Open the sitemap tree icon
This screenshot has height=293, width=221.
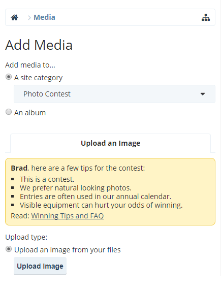206,17
